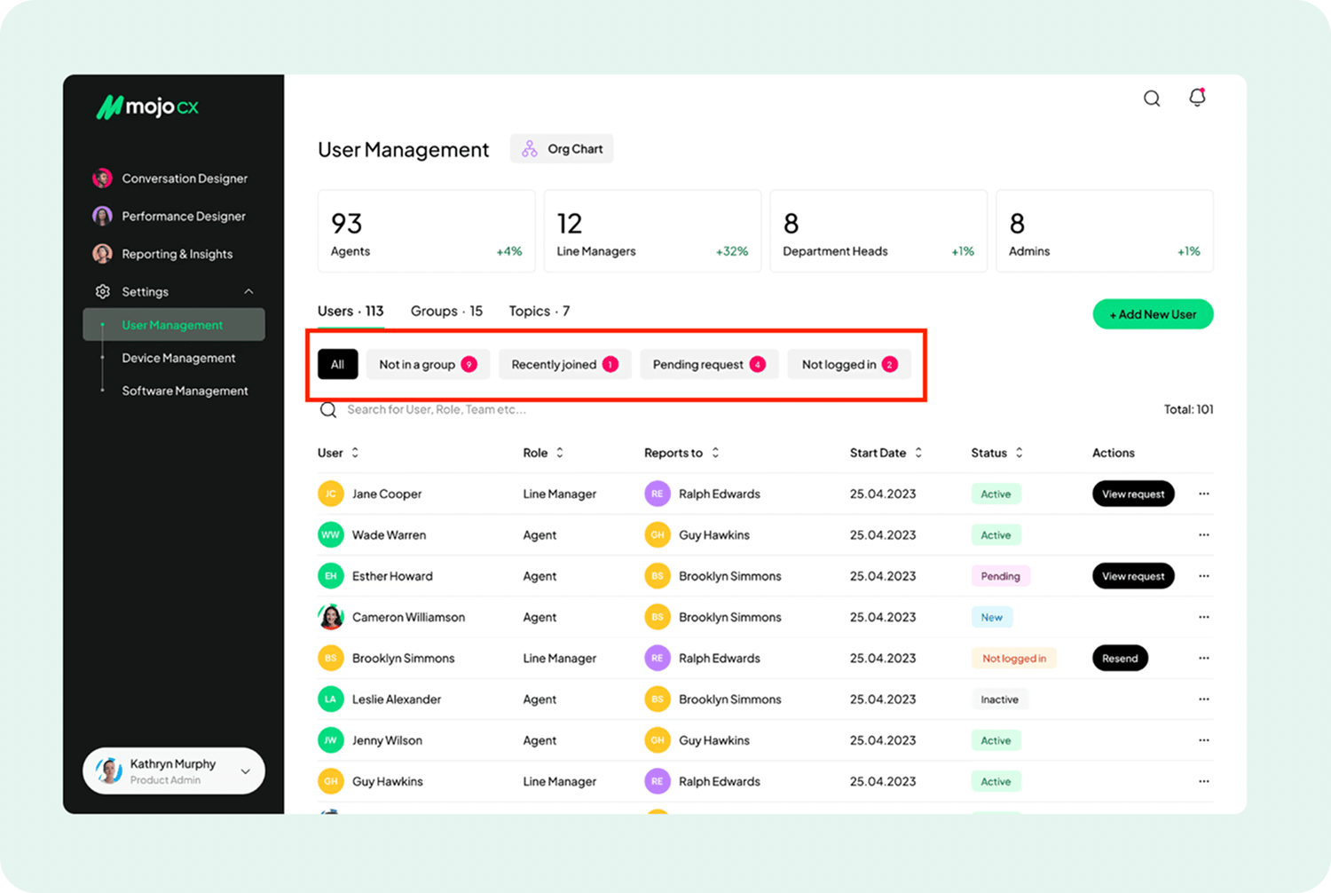The height and width of the screenshot is (893, 1331).
Task: Click Esther Howard's EH avatar
Action: point(331,576)
